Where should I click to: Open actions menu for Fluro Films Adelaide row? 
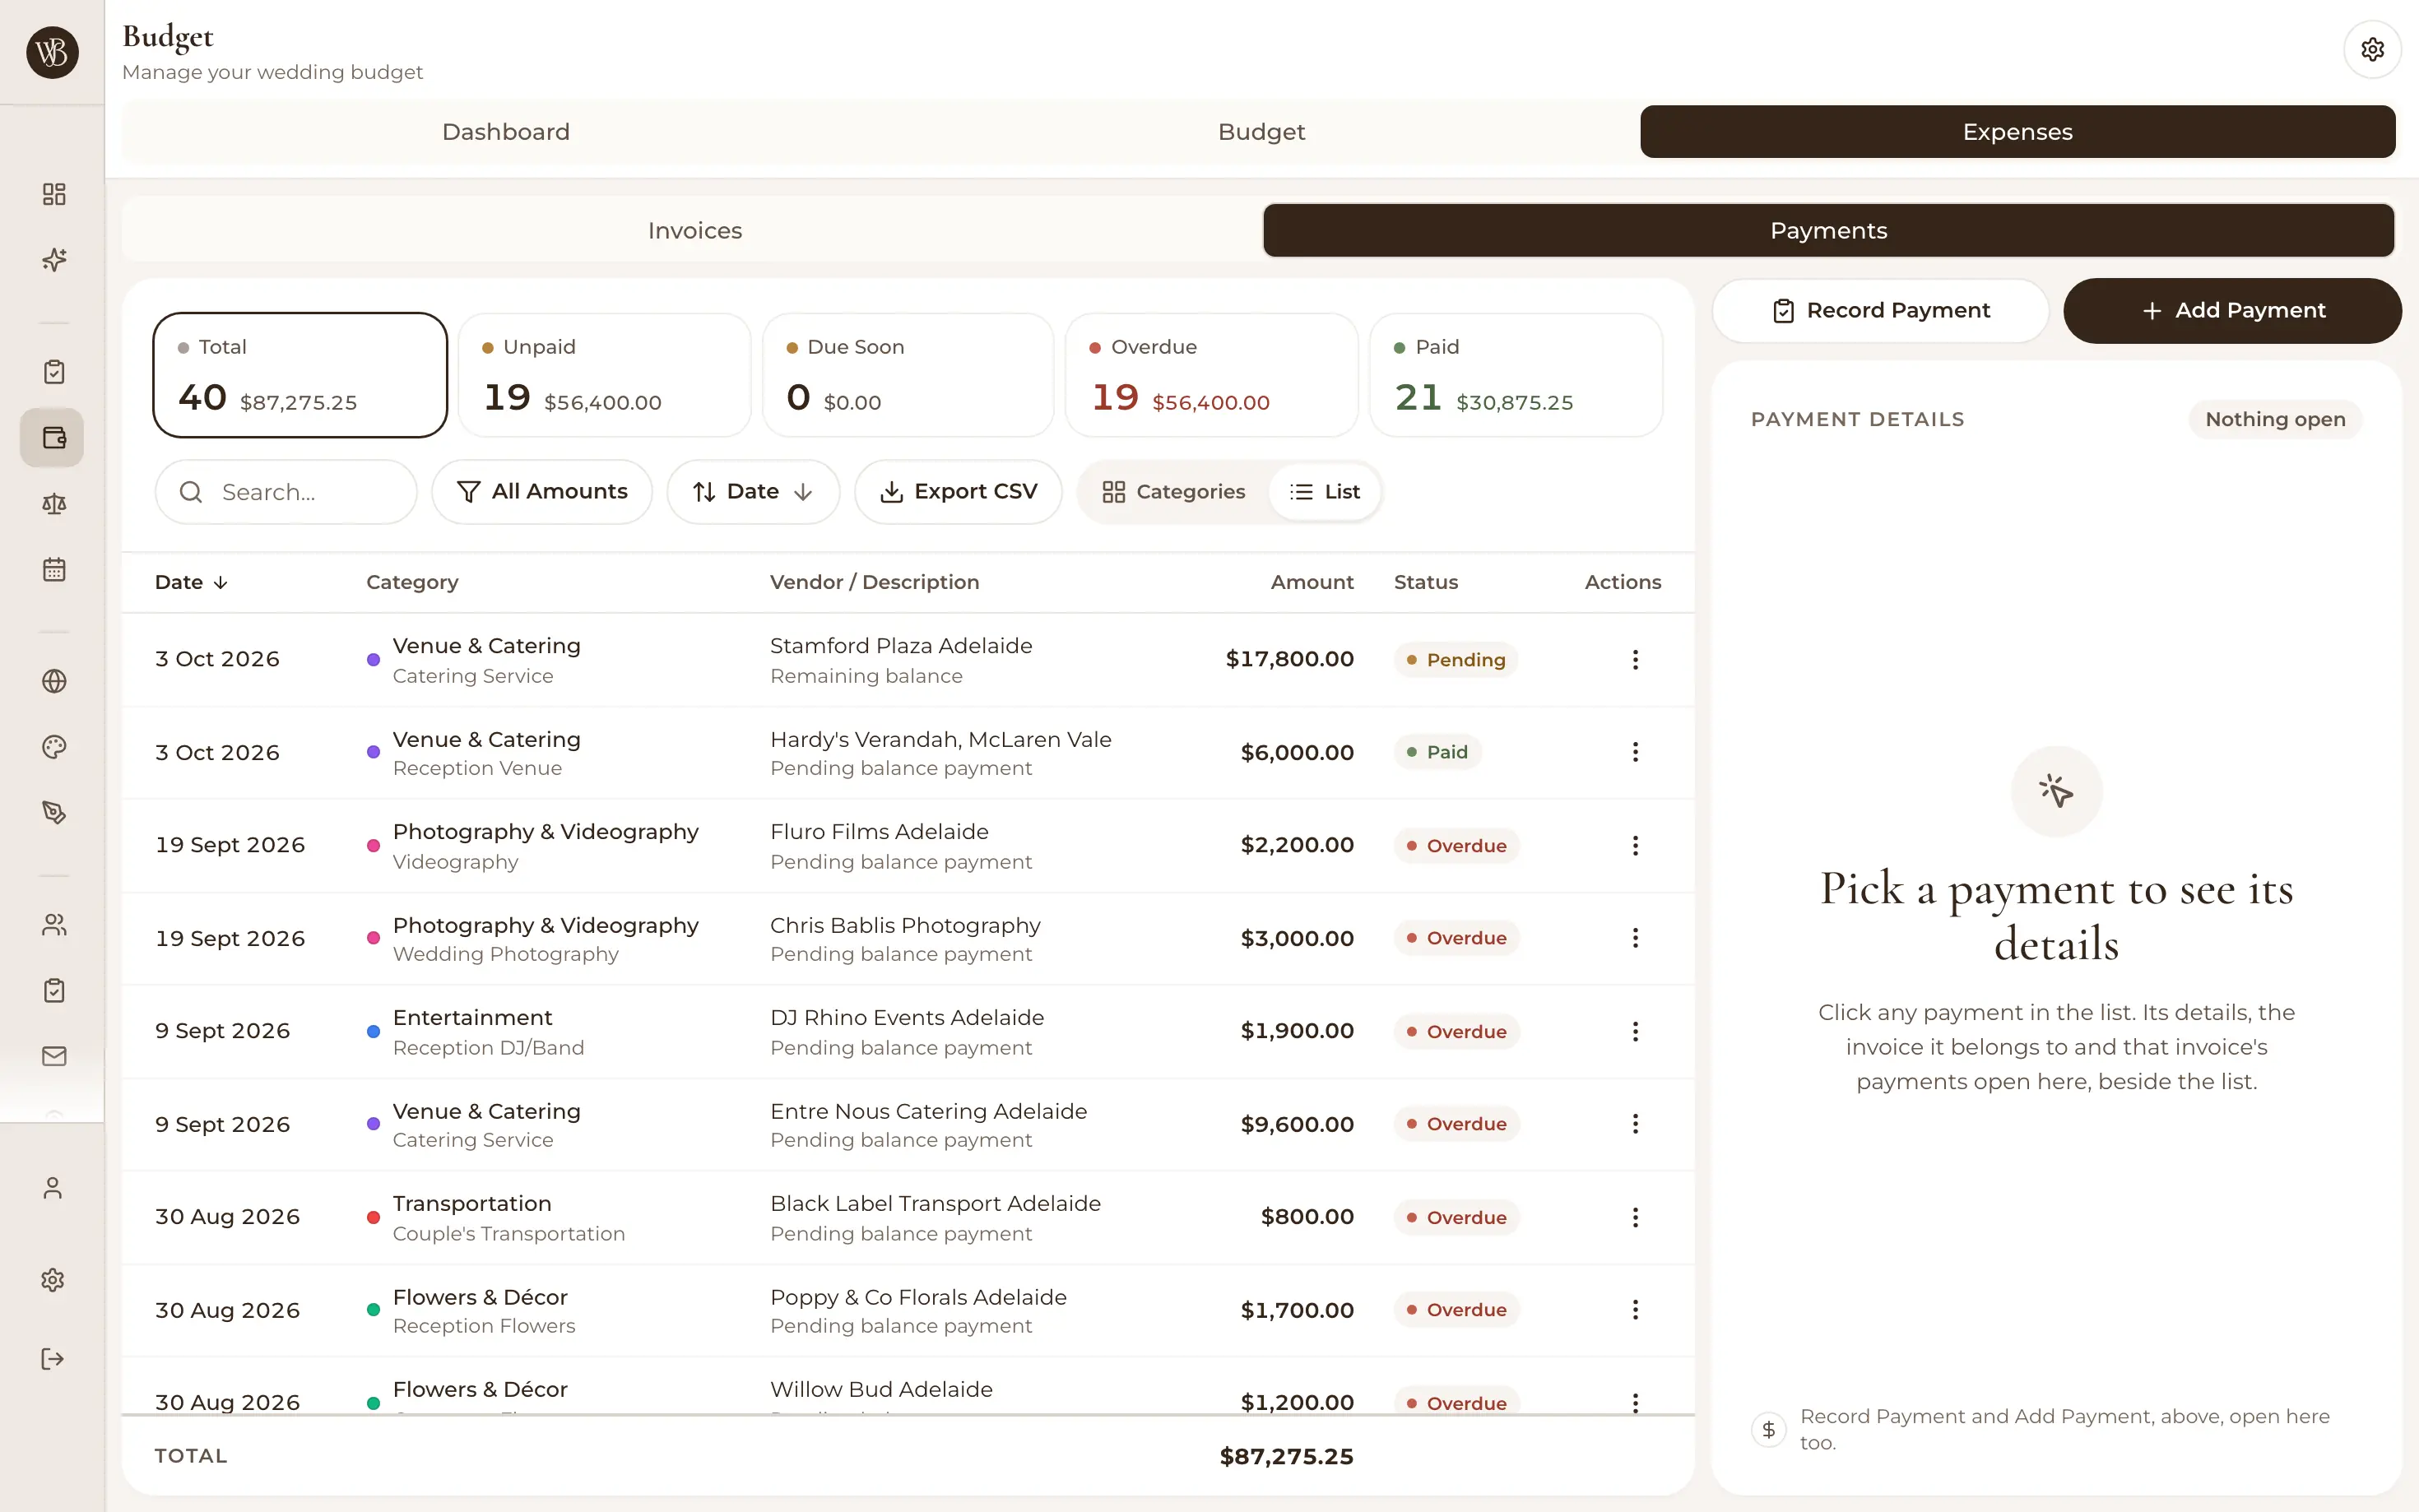(x=1635, y=846)
